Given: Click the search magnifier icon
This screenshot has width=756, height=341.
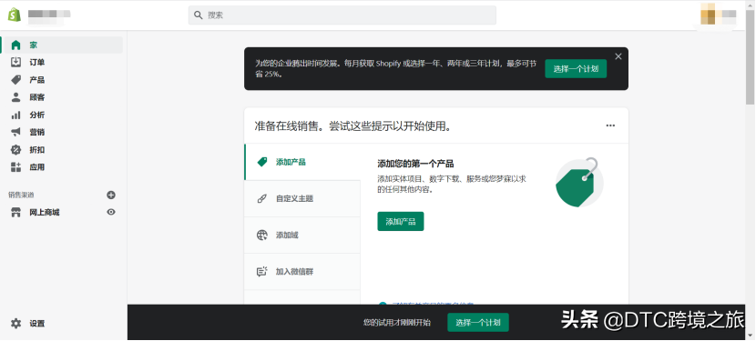Looking at the screenshot, I should point(199,15).
